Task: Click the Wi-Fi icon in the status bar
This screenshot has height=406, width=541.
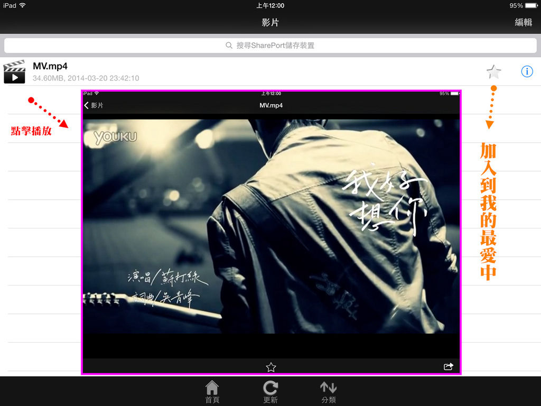Action: pyautogui.click(x=23, y=5)
